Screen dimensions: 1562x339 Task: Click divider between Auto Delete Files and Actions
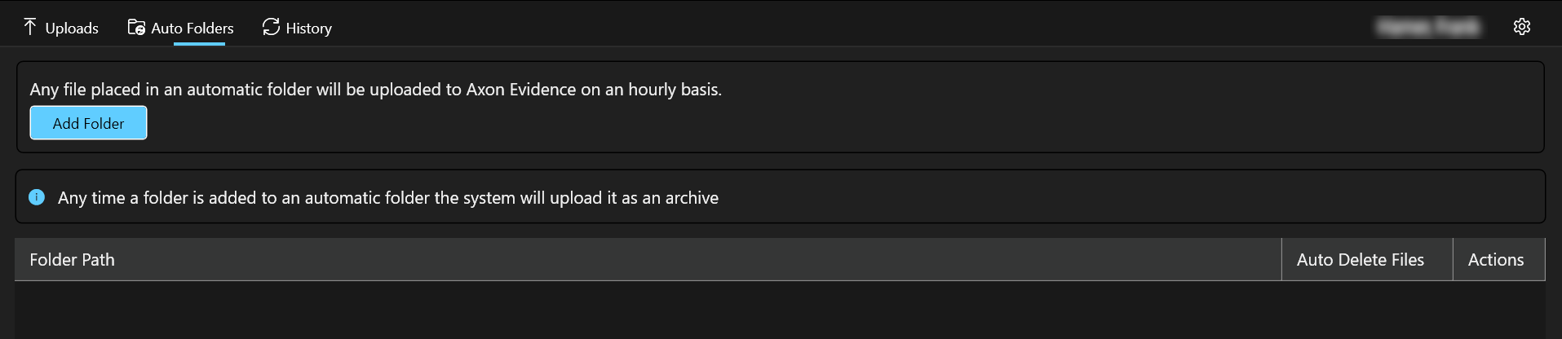[1453, 260]
